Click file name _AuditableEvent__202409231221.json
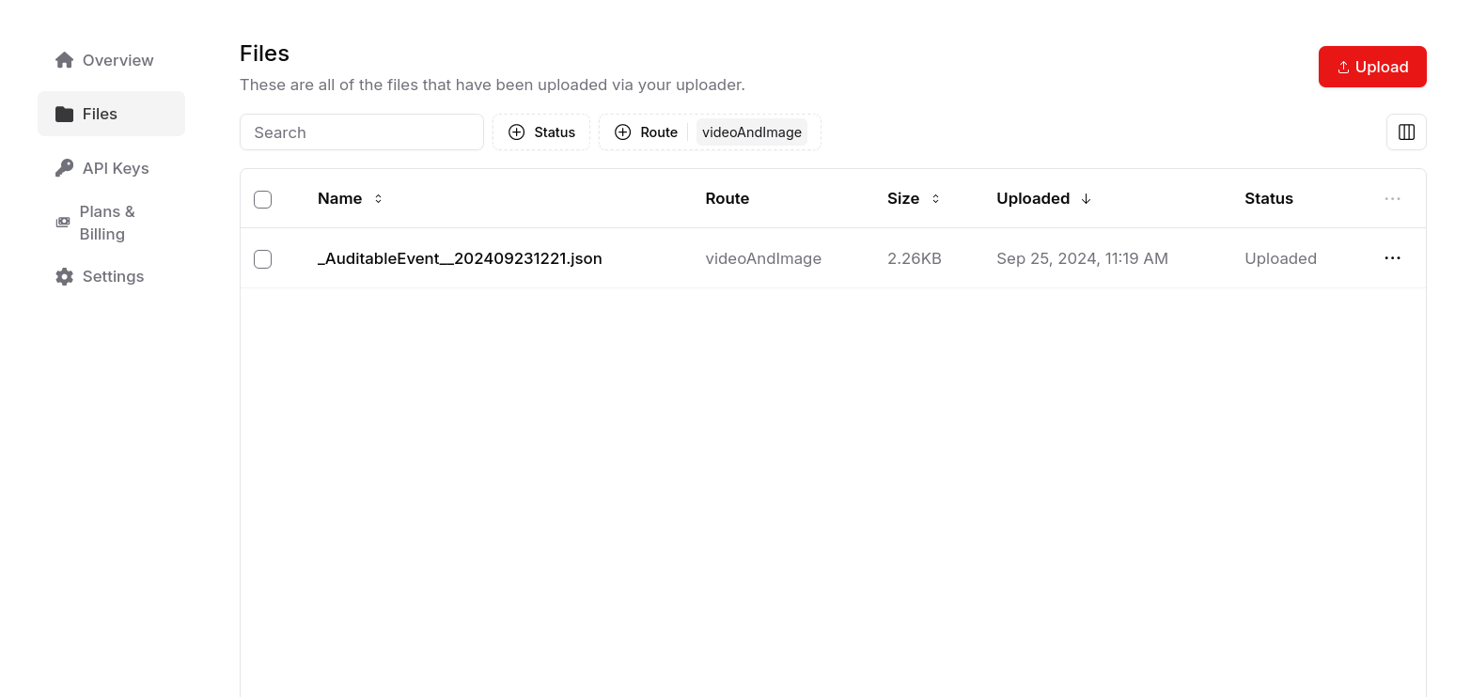1471x697 pixels. 460,258
